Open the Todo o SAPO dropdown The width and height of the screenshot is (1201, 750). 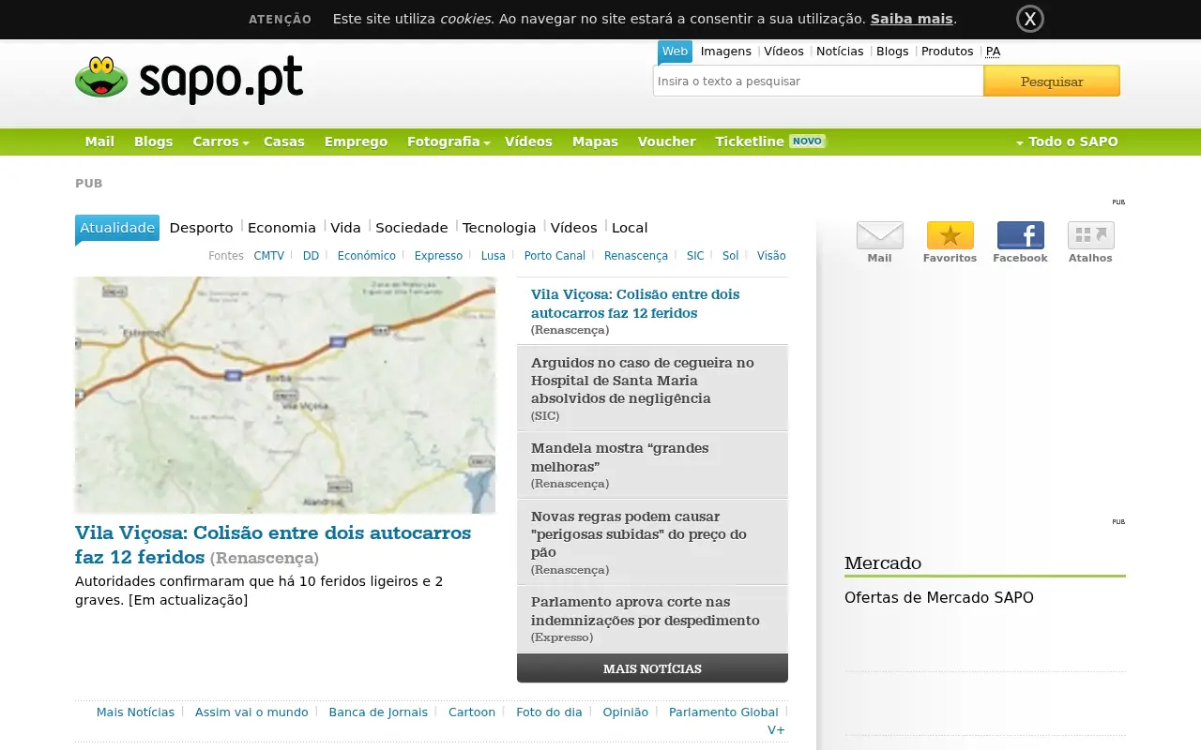click(1068, 142)
